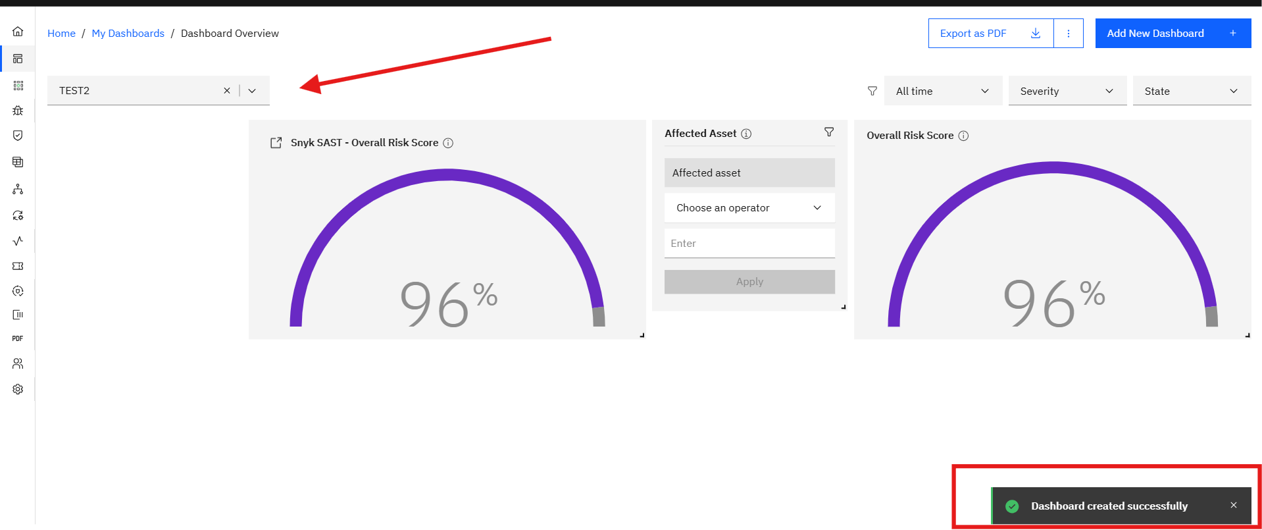The height and width of the screenshot is (530, 1262).
Task: Open the settings gear in the sidebar
Action: coord(18,389)
